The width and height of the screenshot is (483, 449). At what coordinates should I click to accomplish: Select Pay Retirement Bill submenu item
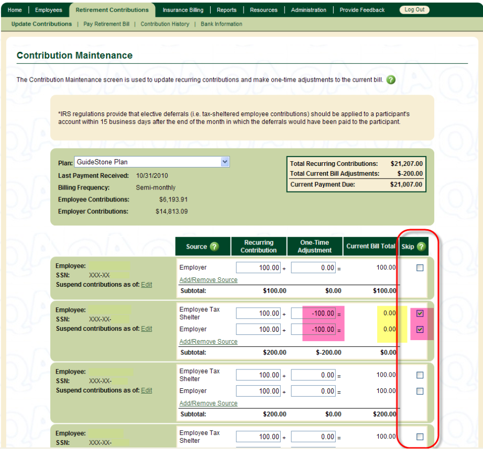106,24
